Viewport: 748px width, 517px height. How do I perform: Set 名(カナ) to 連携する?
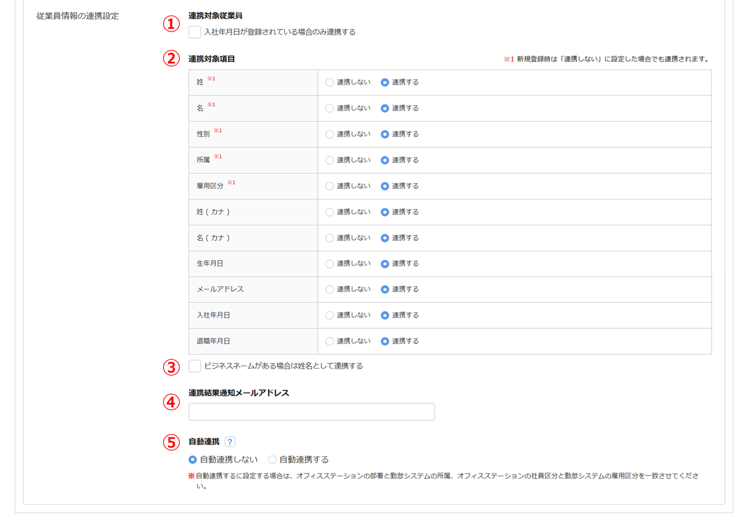click(385, 238)
